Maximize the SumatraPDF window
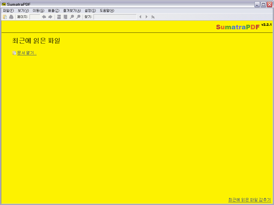Image resolution: width=274 pixels, height=205 pixels. tap(263, 4)
